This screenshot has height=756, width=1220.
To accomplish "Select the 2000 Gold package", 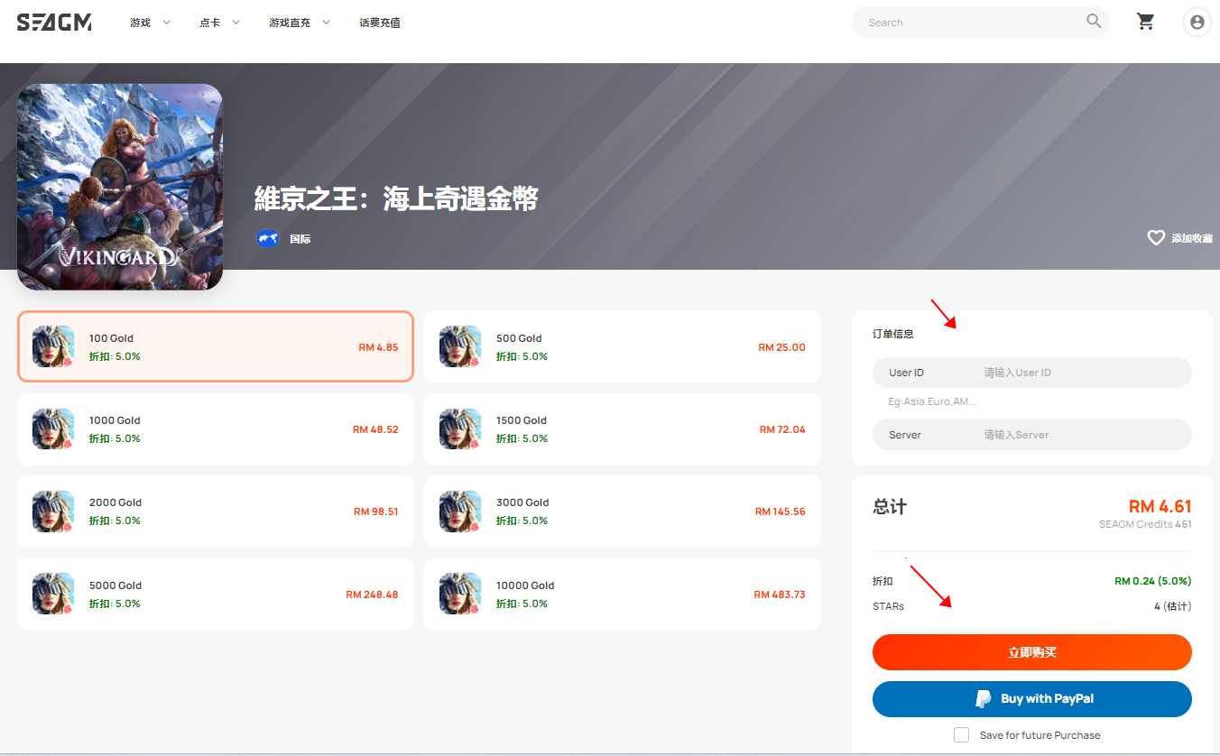I will pyautogui.click(x=216, y=511).
